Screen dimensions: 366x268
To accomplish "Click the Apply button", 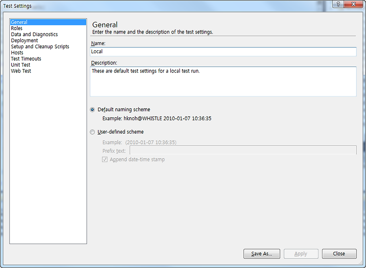I will (x=301, y=254).
